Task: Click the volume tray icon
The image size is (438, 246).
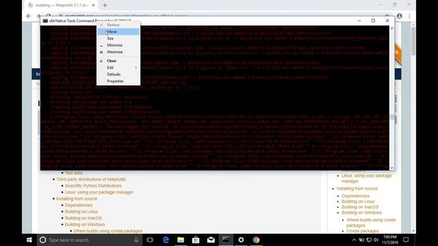Action: tap(376, 240)
